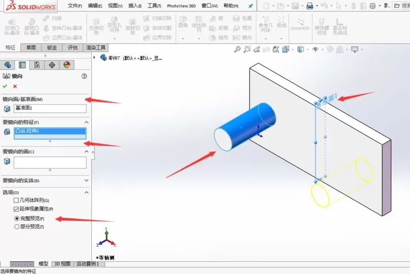Screen dimensions: 410x274
Task: Open the 视图(V) menu
Action: 115,6
